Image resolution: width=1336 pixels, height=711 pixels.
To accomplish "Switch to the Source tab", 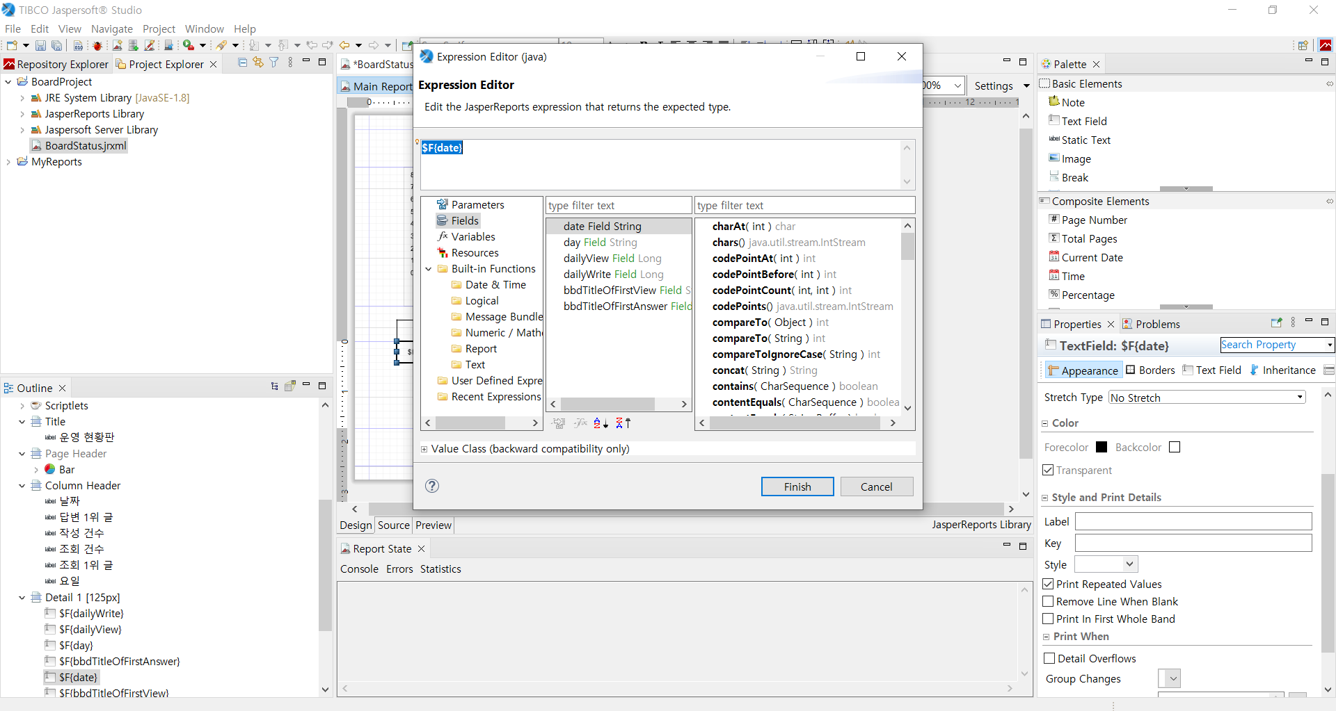I will click(394, 525).
